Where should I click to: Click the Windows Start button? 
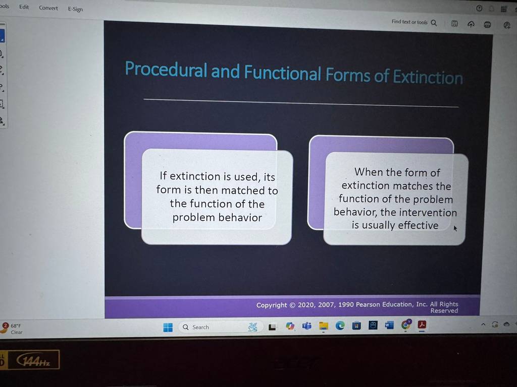coord(168,327)
